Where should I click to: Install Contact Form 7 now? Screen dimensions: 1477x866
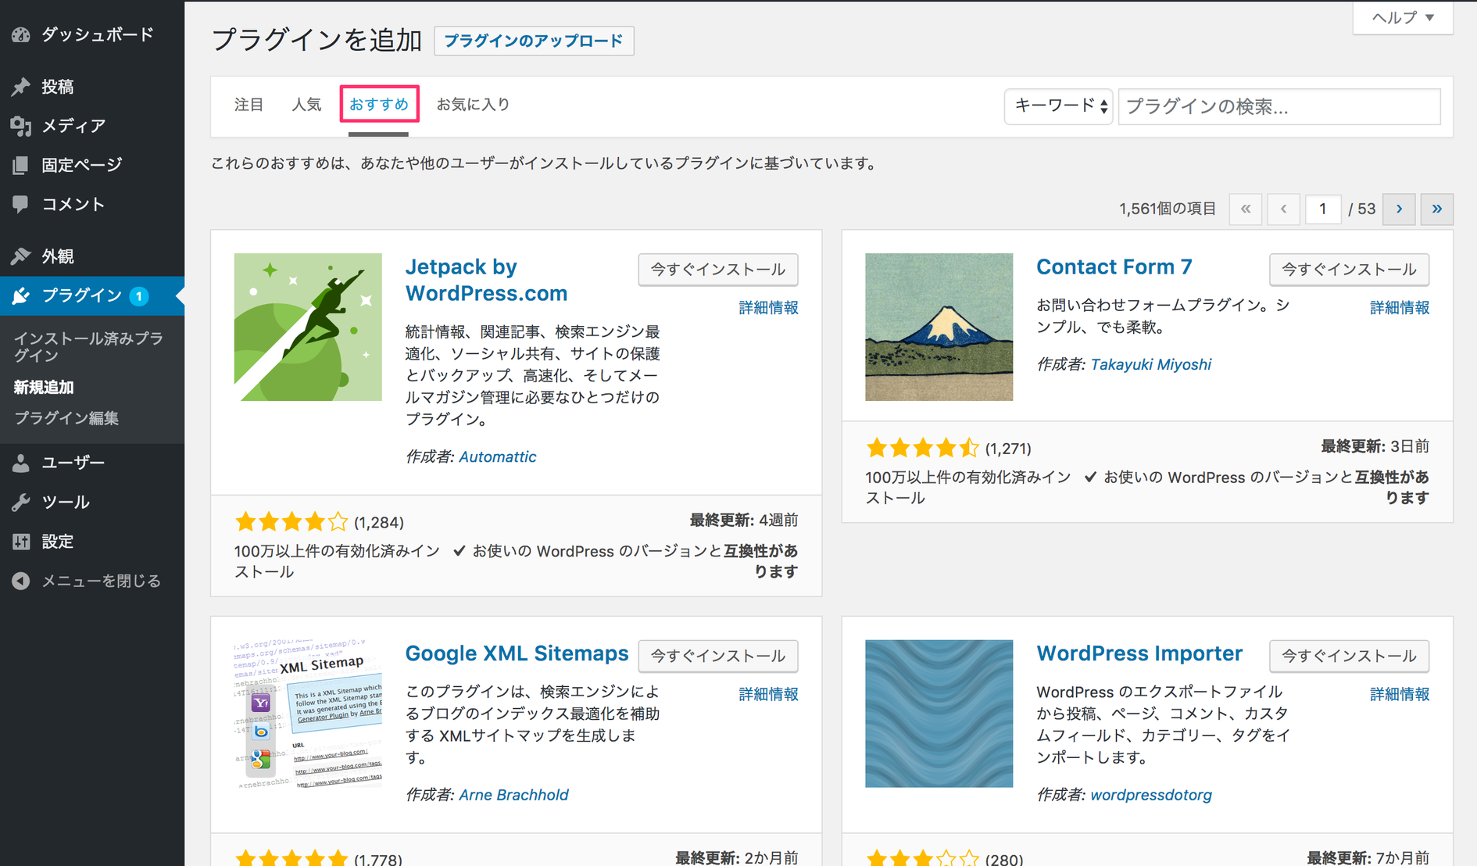[x=1349, y=270]
